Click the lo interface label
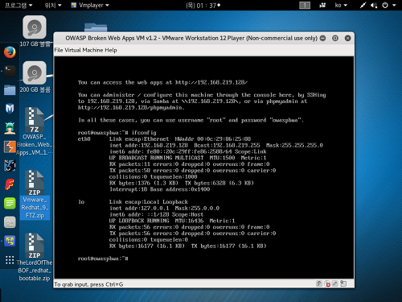 (81, 202)
